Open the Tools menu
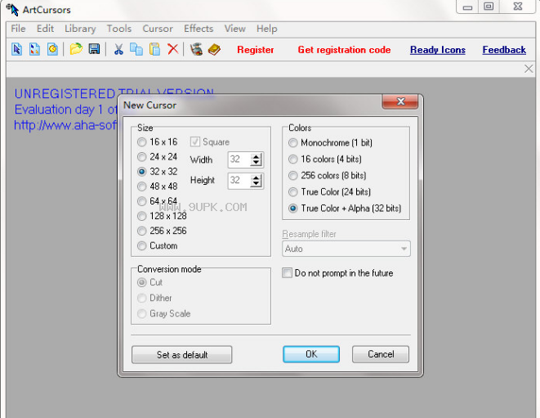540x418 pixels. click(119, 29)
